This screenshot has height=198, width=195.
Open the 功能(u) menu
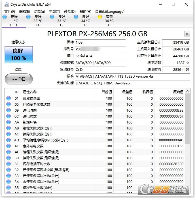click(39, 12)
